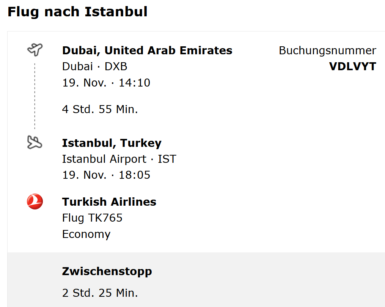
Task: Click the "Buchungsnummer" label
Action: pos(327,50)
